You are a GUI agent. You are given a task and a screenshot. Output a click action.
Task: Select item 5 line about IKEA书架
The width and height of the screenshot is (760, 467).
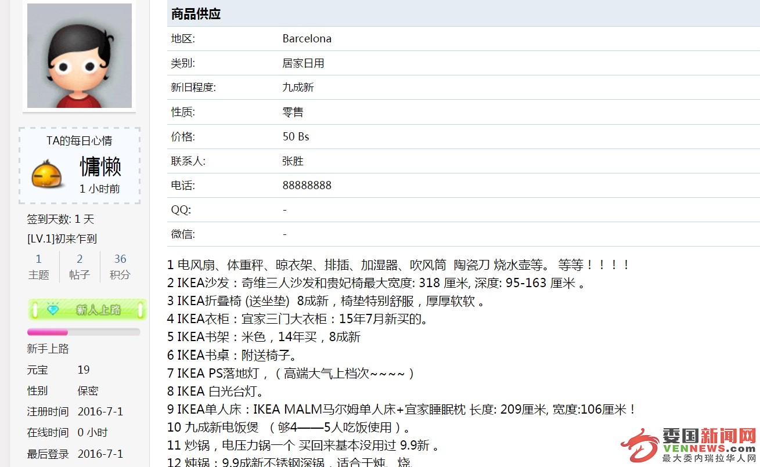point(264,337)
